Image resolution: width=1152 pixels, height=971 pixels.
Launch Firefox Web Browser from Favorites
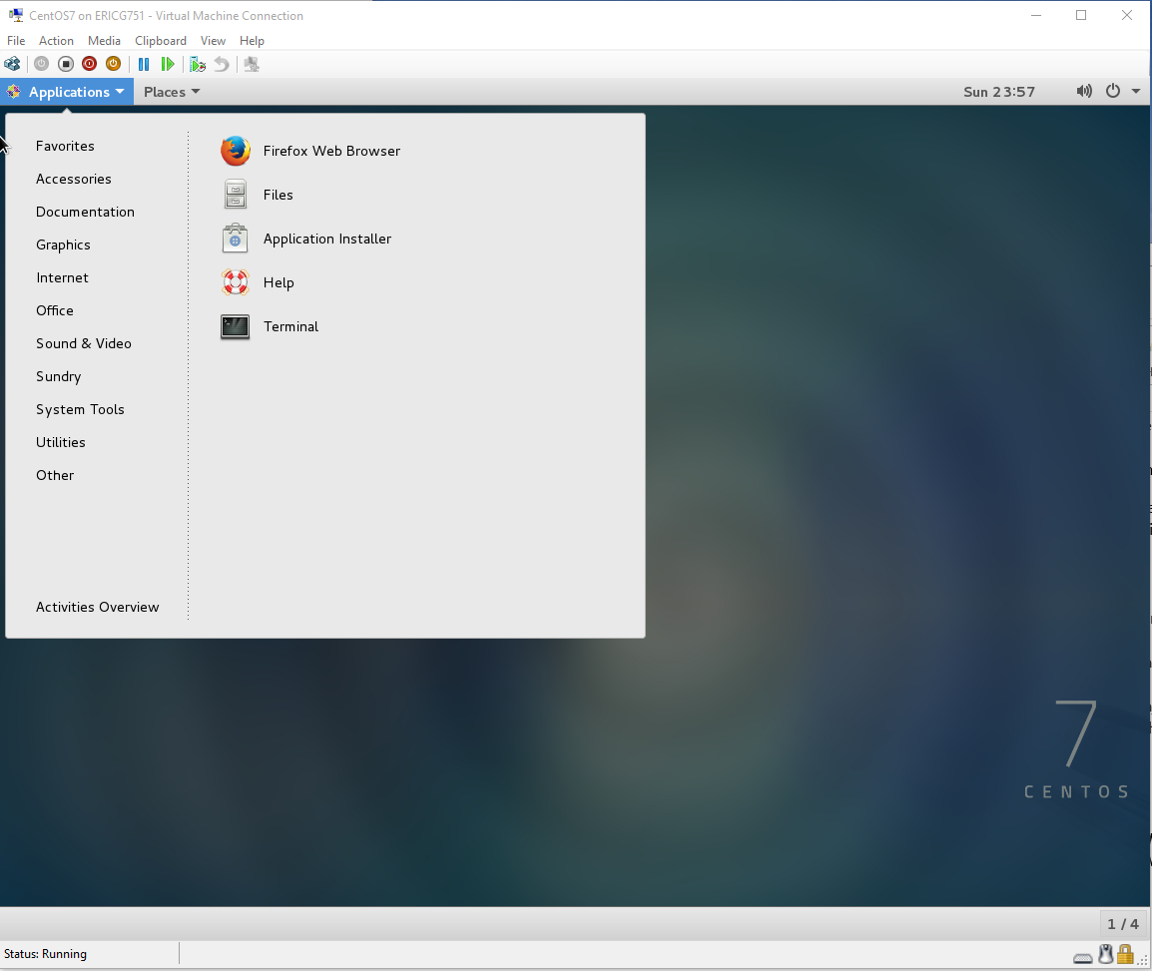coord(310,151)
